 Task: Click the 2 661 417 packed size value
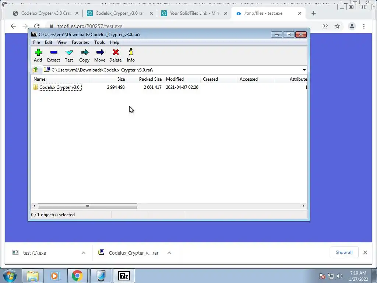click(153, 87)
